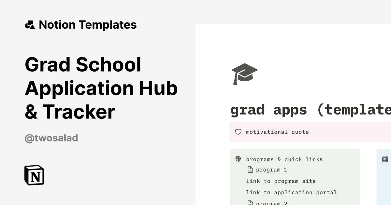The image size is (391, 205).
Task: Click the document icon next to program 2
Action: tap(250, 202)
